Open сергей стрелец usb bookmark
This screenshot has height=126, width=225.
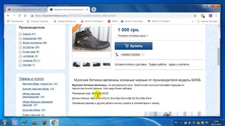[65, 21]
